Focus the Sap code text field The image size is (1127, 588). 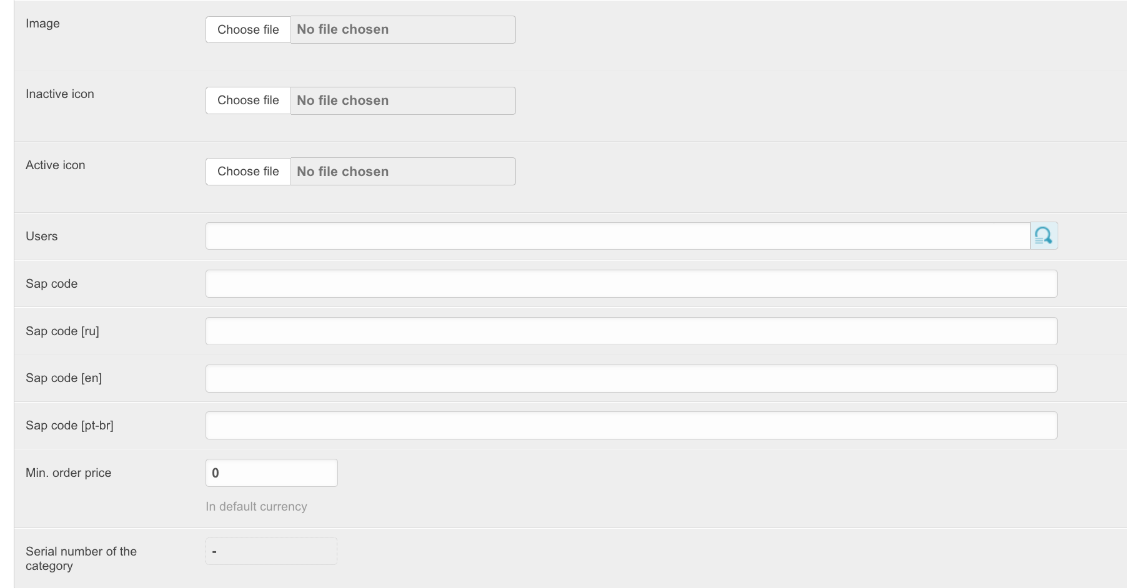[631, 284]
